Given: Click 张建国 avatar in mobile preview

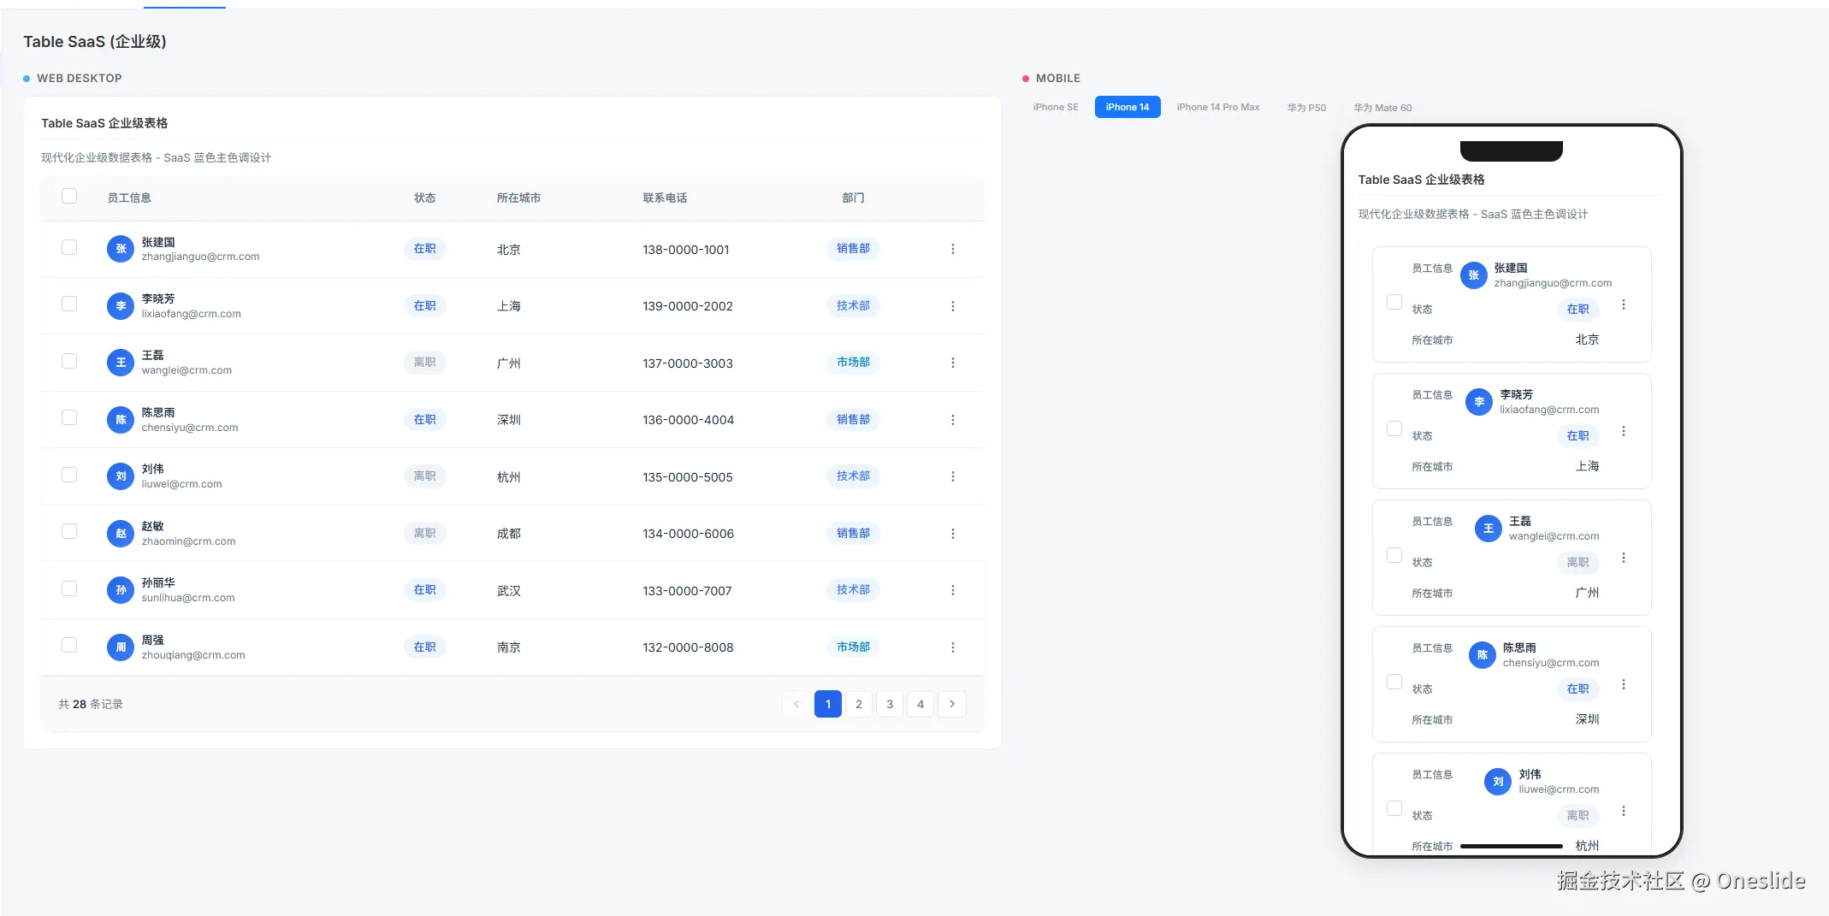Looking at the screenshot, I should 1473,275.
